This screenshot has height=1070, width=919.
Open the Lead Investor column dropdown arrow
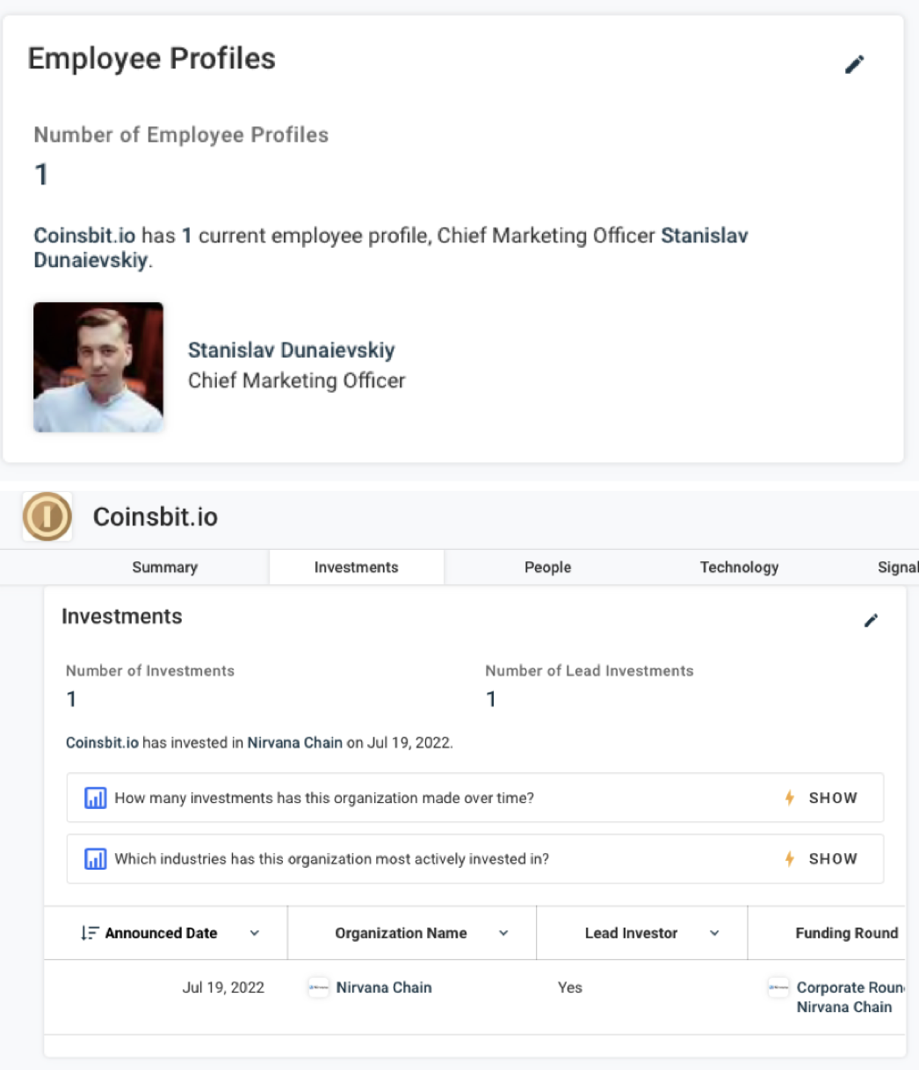click(x=714, y=933)
